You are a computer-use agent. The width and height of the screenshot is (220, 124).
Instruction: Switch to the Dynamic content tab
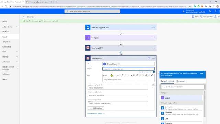(167, 81)
